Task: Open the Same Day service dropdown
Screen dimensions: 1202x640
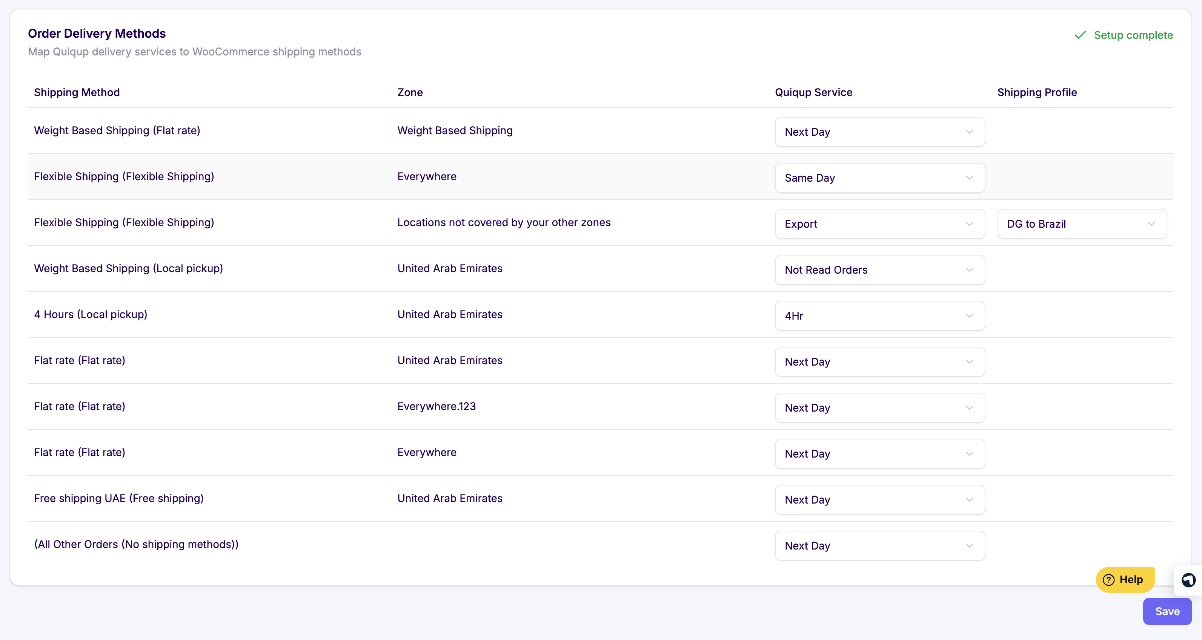Action: [879, 178]
